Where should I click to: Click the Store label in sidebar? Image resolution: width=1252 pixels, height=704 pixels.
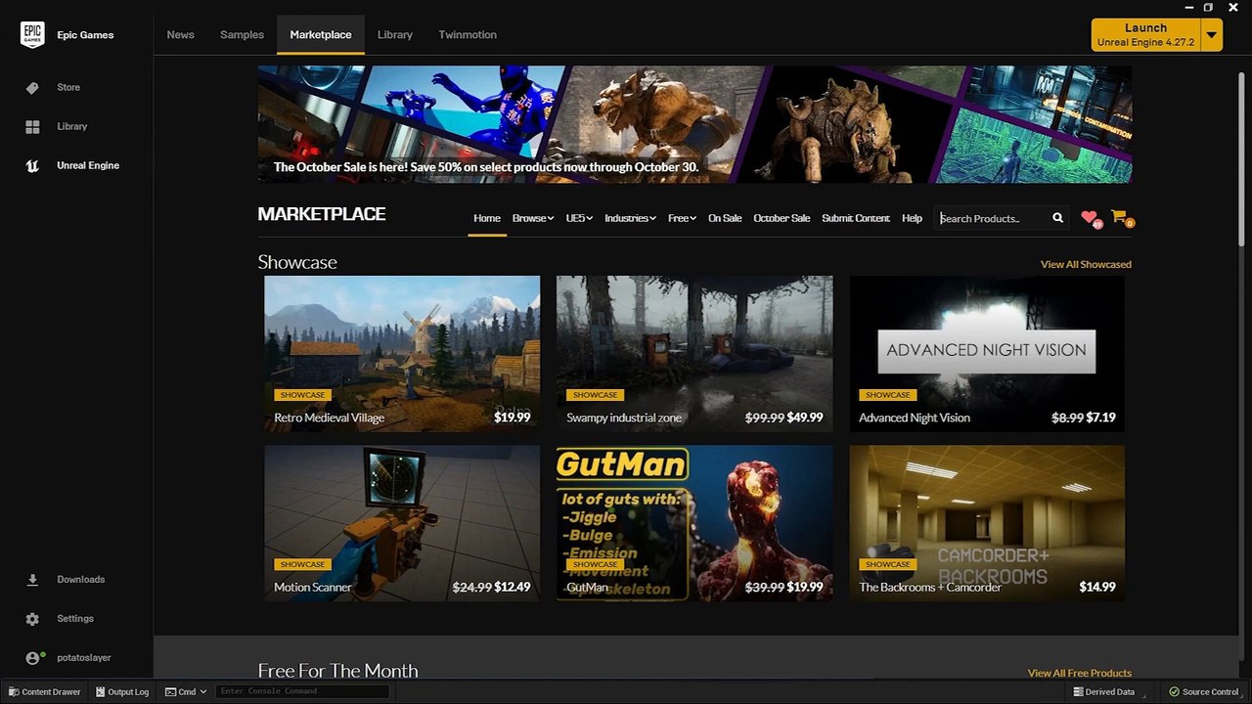coord(68,88)
